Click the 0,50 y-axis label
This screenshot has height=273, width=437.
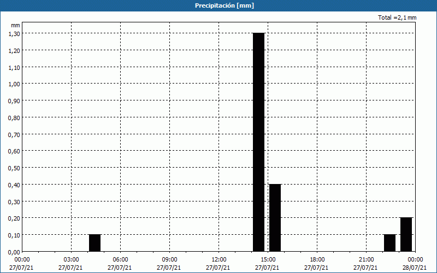tap(14, 168)
